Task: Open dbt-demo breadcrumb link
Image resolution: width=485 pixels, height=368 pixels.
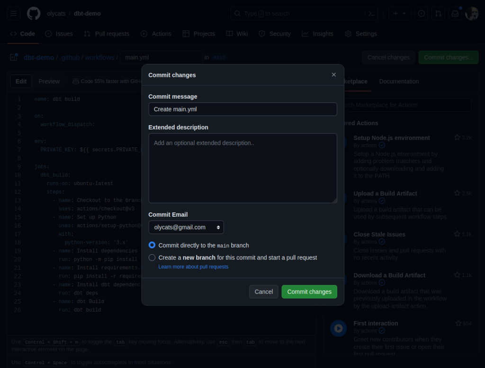Action: click(x=39, y=57)
